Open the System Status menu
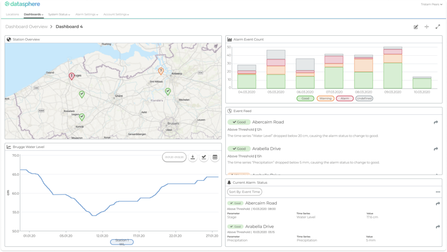Viewport: 447px width, 252px height. [59, 14]
